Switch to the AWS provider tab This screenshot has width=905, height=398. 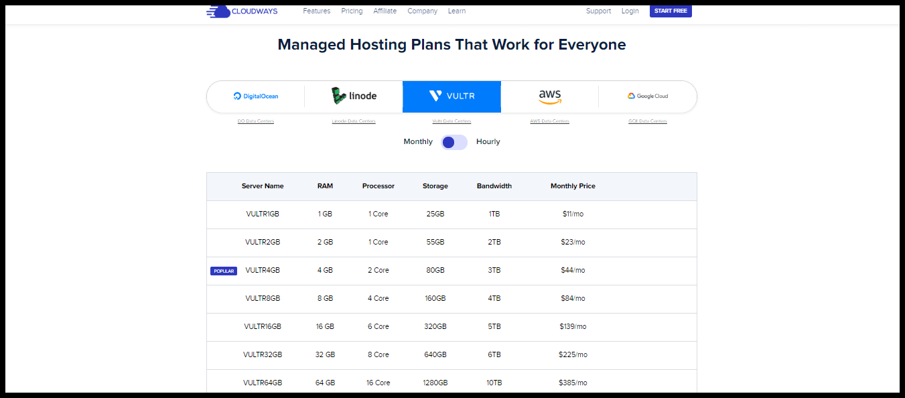pyautogui.click(x=550, y=96)
